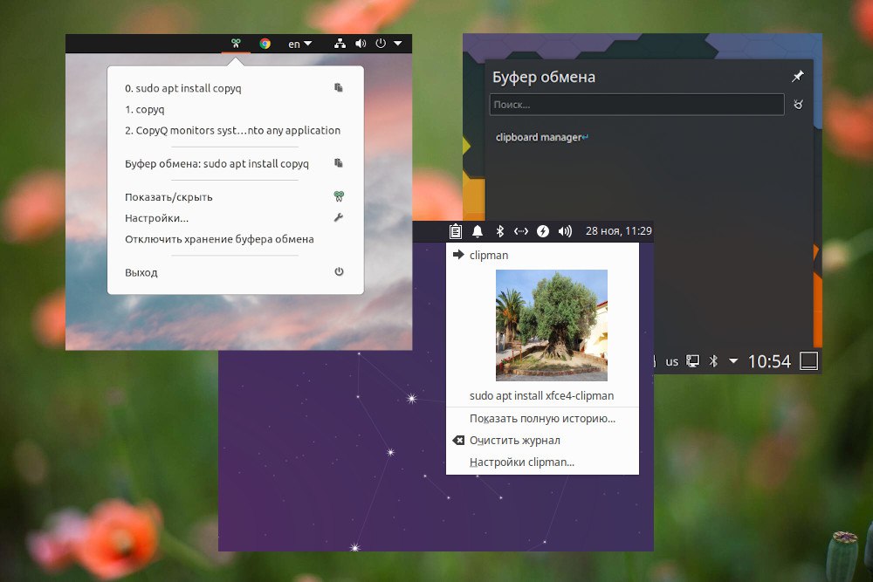Open the network connections tray icon
The height and width of the screenshot is (582, 873).
point(340,44)
